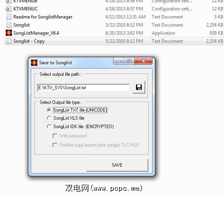Click the KTVMENUC configuration file icon
Viewport: 224px width, 197px height.
(8, 9)
